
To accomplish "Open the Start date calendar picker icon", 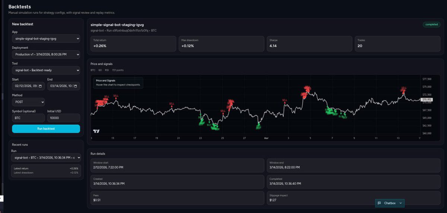I will pyautogui.click(x=41, y=86).
